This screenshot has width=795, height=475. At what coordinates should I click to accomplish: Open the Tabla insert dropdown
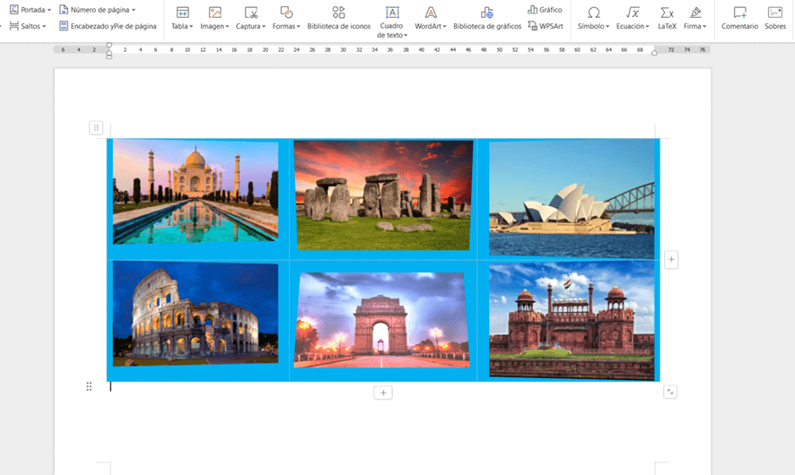tap(182, 26)
